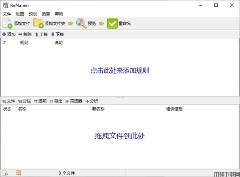The image size is (240, 177).
Task: Move rule up with 上移
Action: (x=41, y=34)
